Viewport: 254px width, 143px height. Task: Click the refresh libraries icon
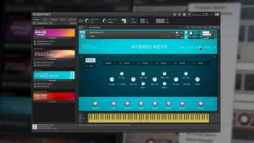[34, 23]
